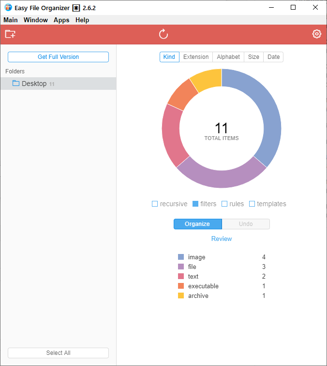
Task: Click the star symbol in title bar
Action: click(x=76, y=8)
